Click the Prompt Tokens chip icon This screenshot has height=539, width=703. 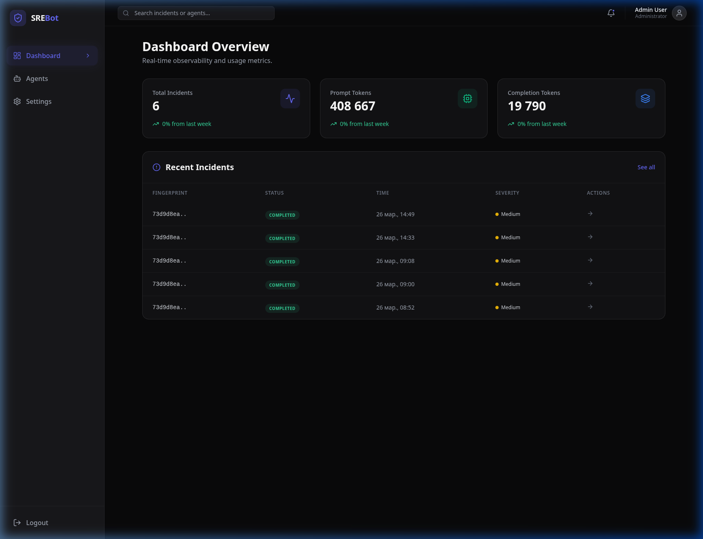(x=468, y=99)
